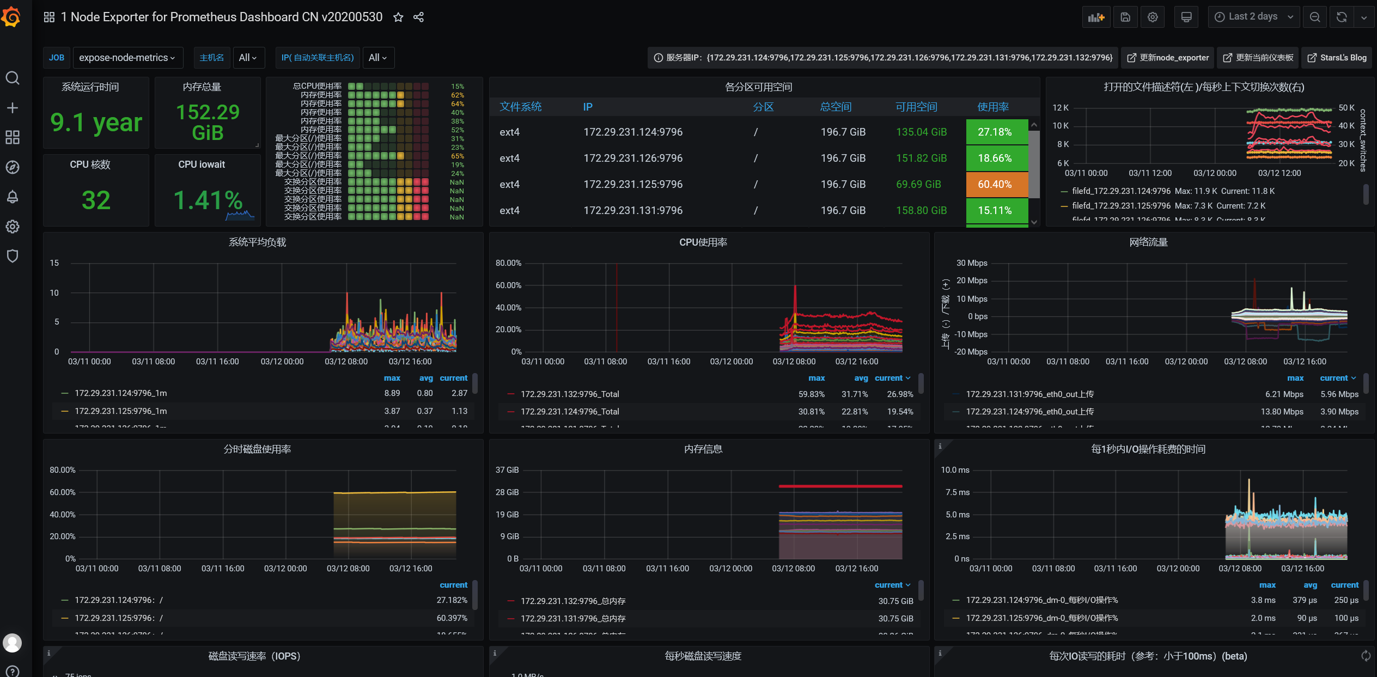The image size is (1377, 677).
Task: Click the 系统平均负载 legend scrollbar
Action: click(x=475, y=383)
